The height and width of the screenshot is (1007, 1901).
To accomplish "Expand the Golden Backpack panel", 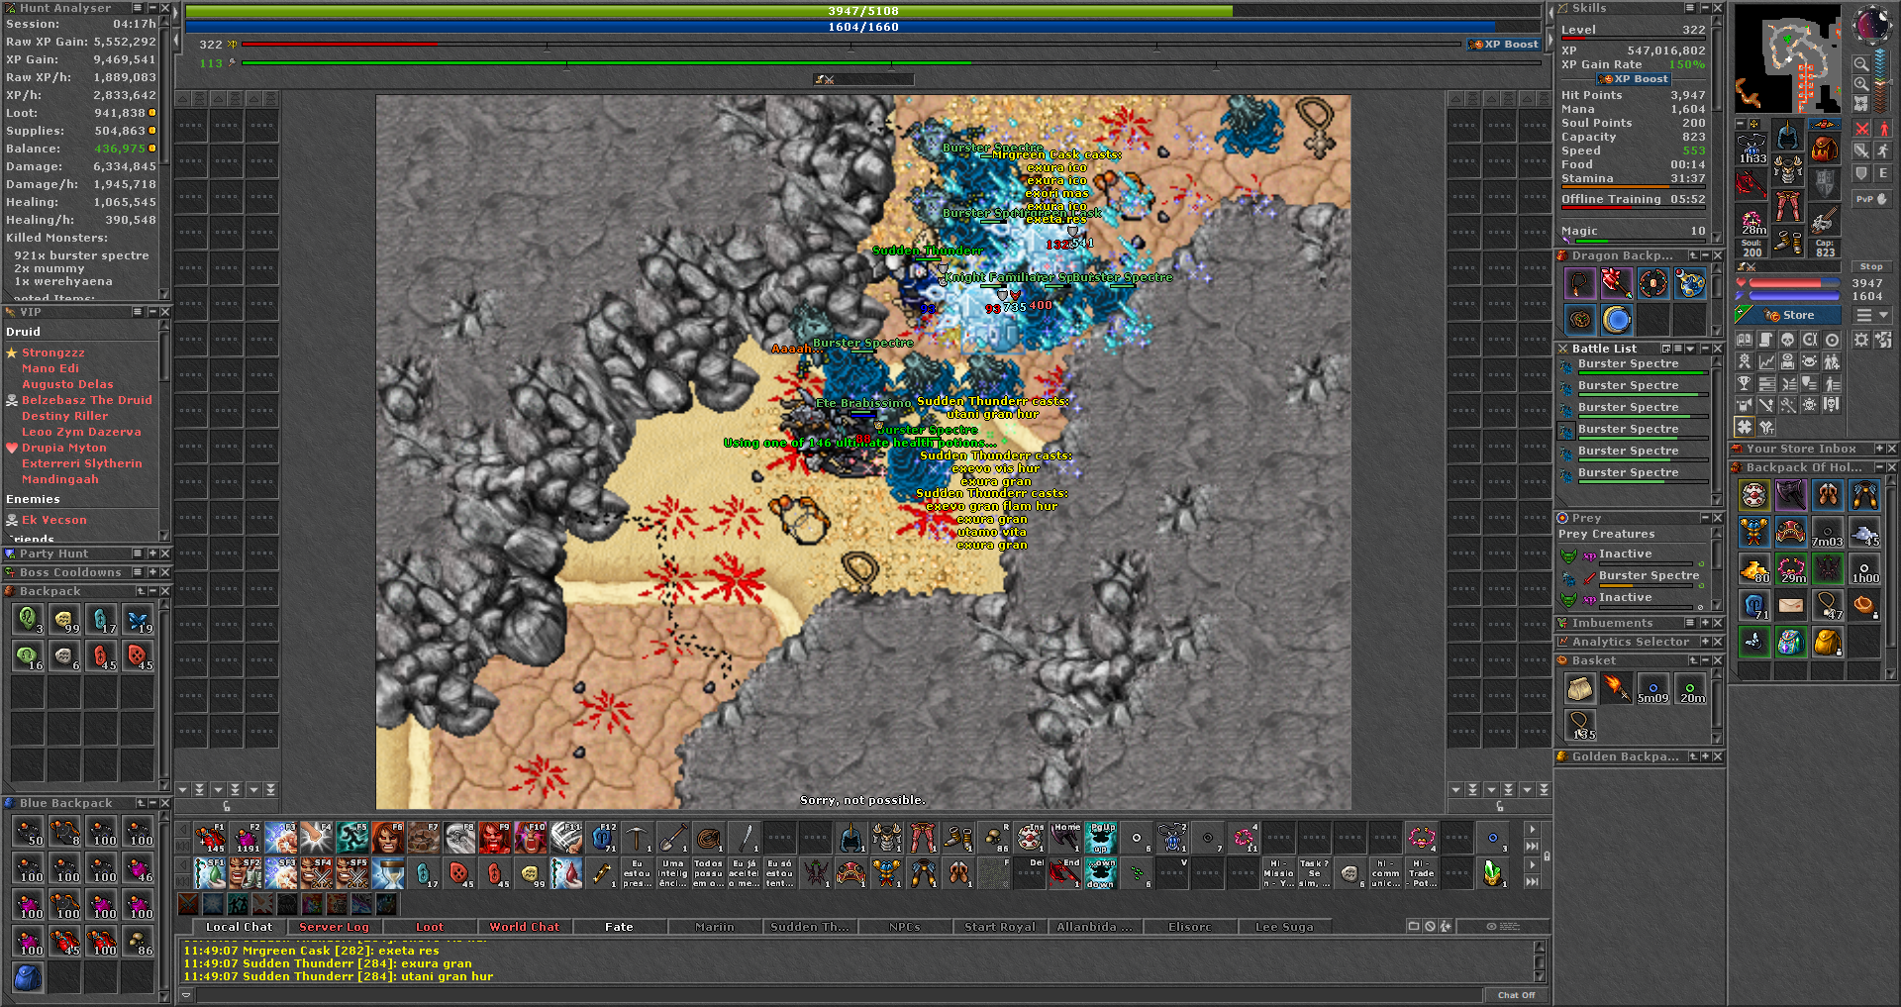I will 1705,756.
